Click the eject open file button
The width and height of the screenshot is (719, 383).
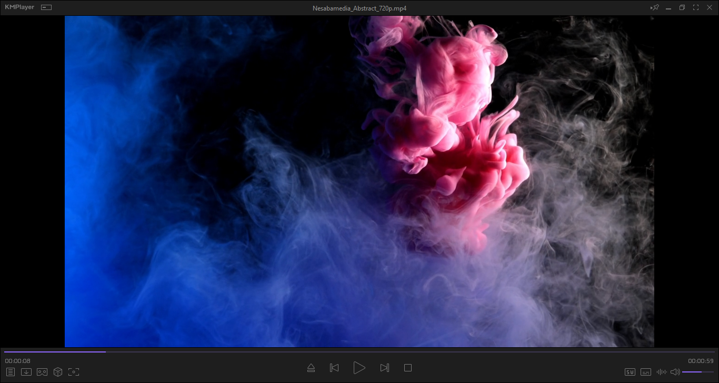point(311,368)
